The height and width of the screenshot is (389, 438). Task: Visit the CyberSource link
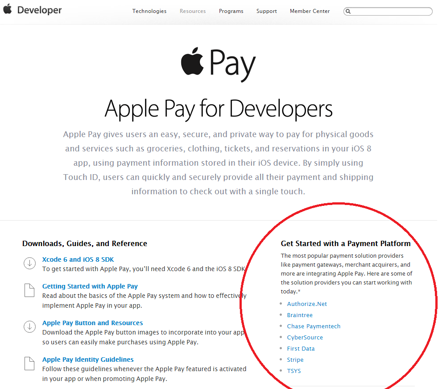pyautogui.click(x=305, y=338)
